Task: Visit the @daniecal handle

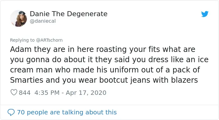Action: 43,21
